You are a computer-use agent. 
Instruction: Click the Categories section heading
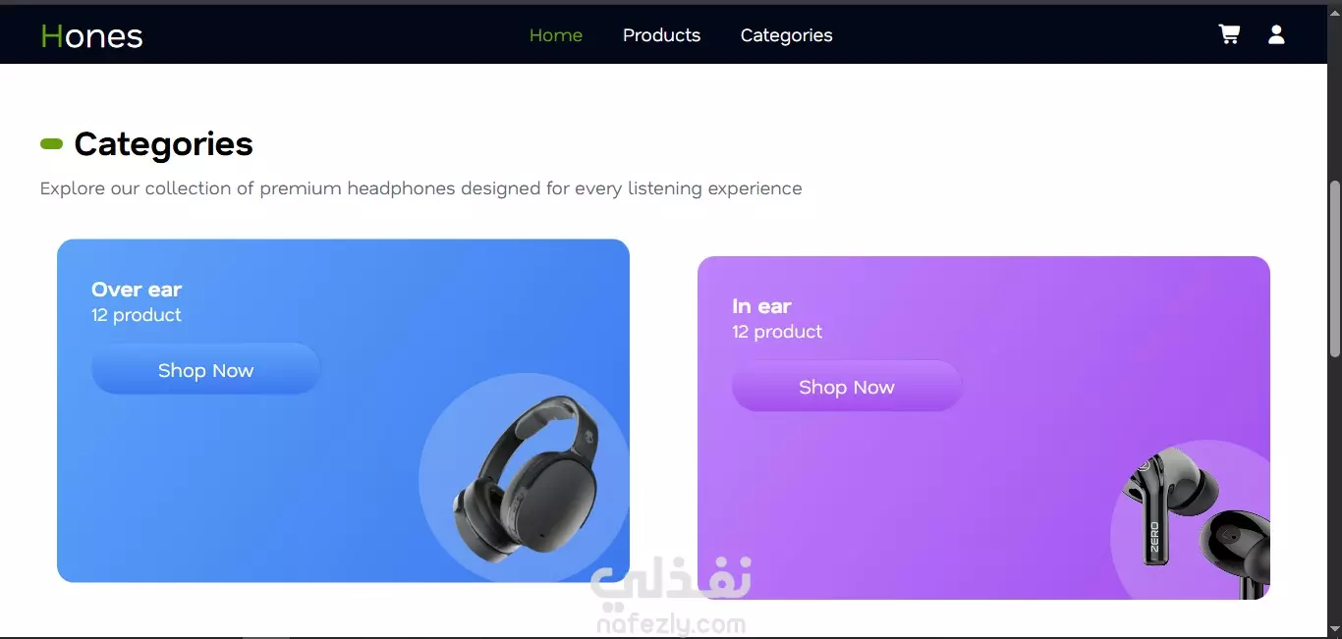(163, 144)
